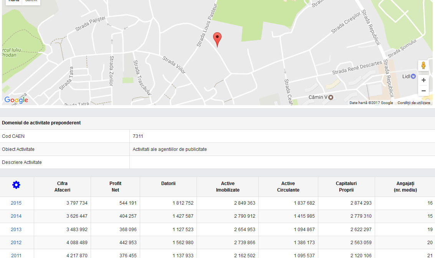Open the 2013 financial year link

(16, 230)
